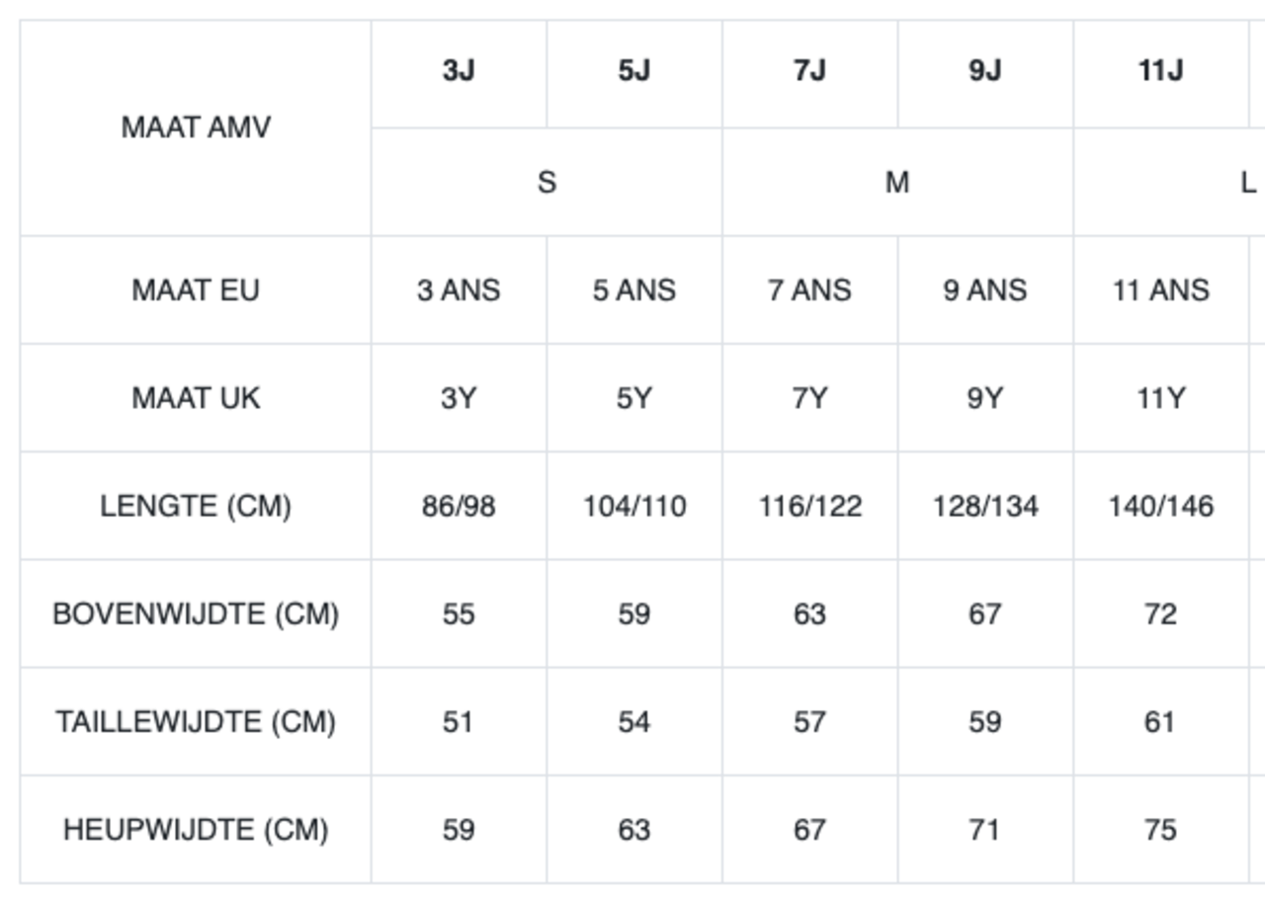Select the 75 hip width value

click(x=1160, y=830)
